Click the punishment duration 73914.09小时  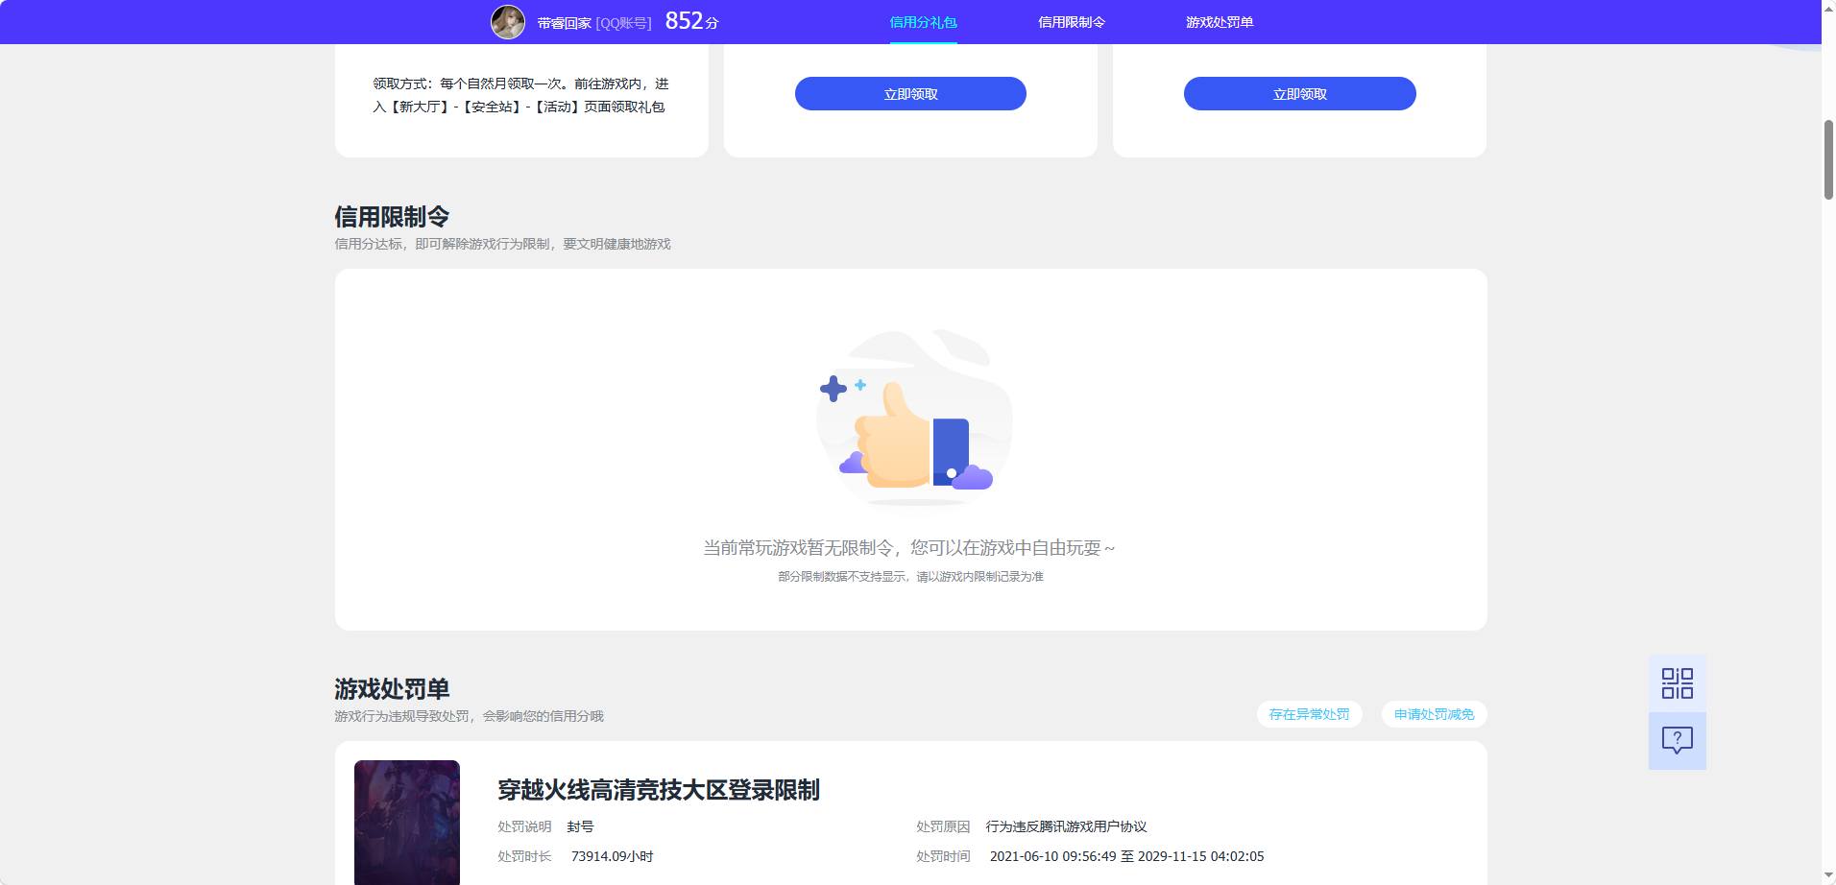point(612,856)
